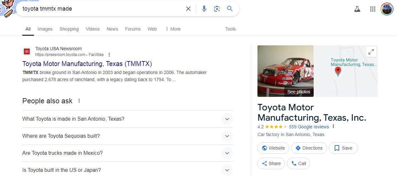Image resolution: width=397 pixels, height=176 pixels.
Task: Click the search query input field
Action: (x=102, y=9)
